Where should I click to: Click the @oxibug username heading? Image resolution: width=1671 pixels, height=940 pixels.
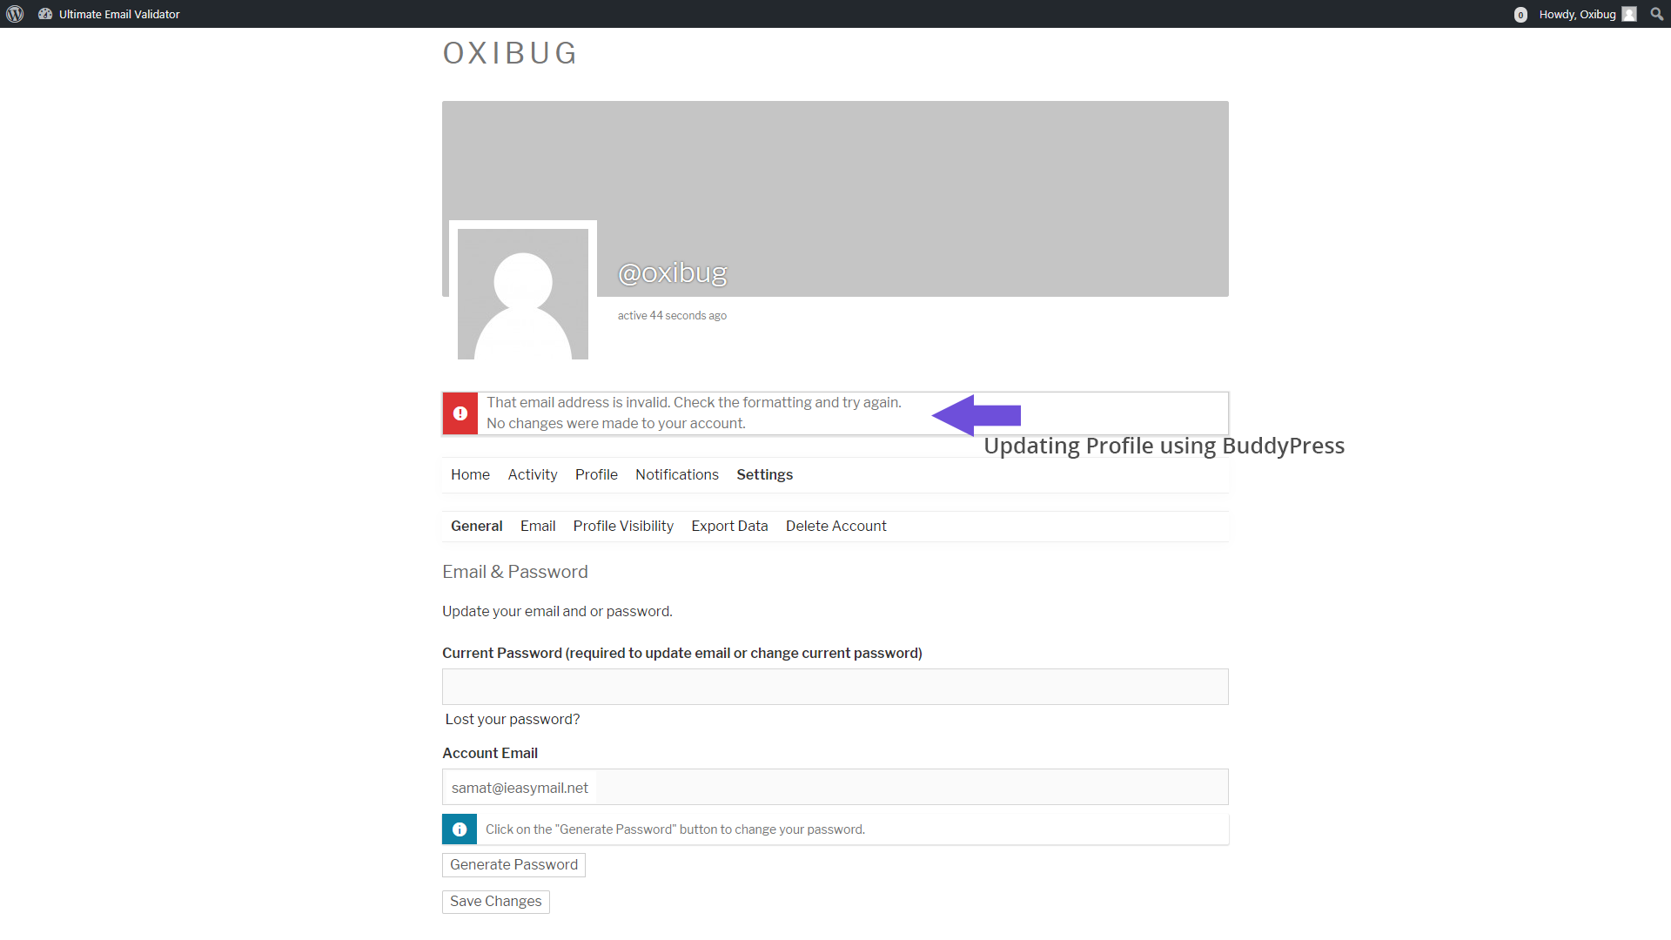[x=672, y=272]
